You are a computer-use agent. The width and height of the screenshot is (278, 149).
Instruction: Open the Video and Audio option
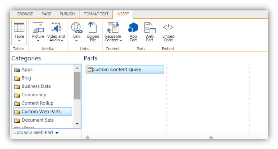56,28
